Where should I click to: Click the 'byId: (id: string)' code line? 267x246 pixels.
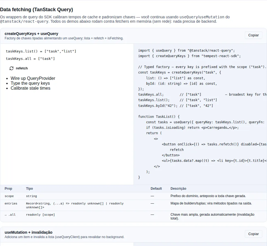(182, 84)
